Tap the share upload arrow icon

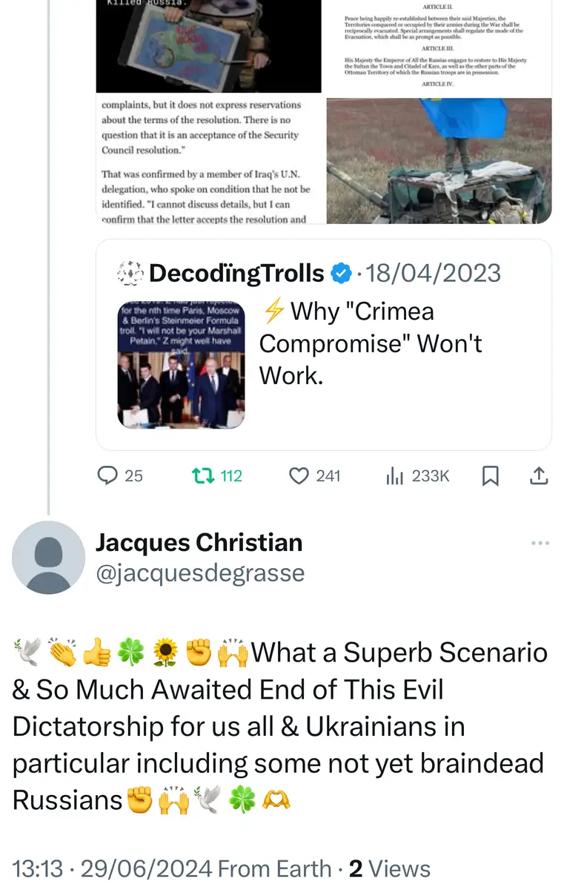point(539,475)
